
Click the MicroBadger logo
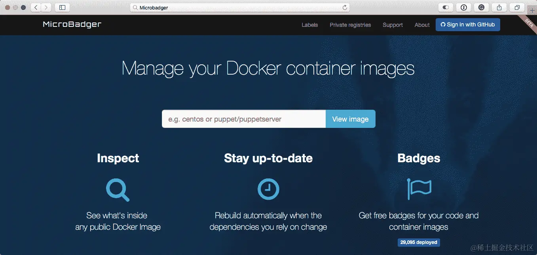pos(72,24)
